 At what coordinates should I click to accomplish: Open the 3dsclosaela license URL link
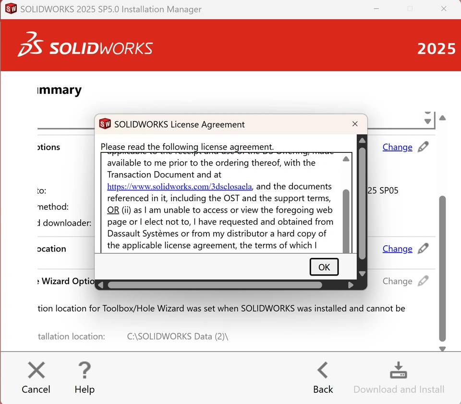[x=179, y=187]
